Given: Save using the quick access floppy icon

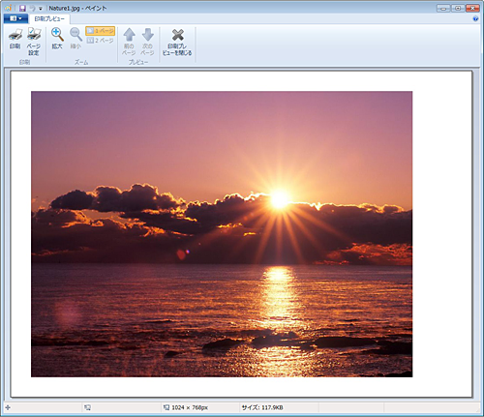Looking at the screenshot, I should tap(22, 8).
